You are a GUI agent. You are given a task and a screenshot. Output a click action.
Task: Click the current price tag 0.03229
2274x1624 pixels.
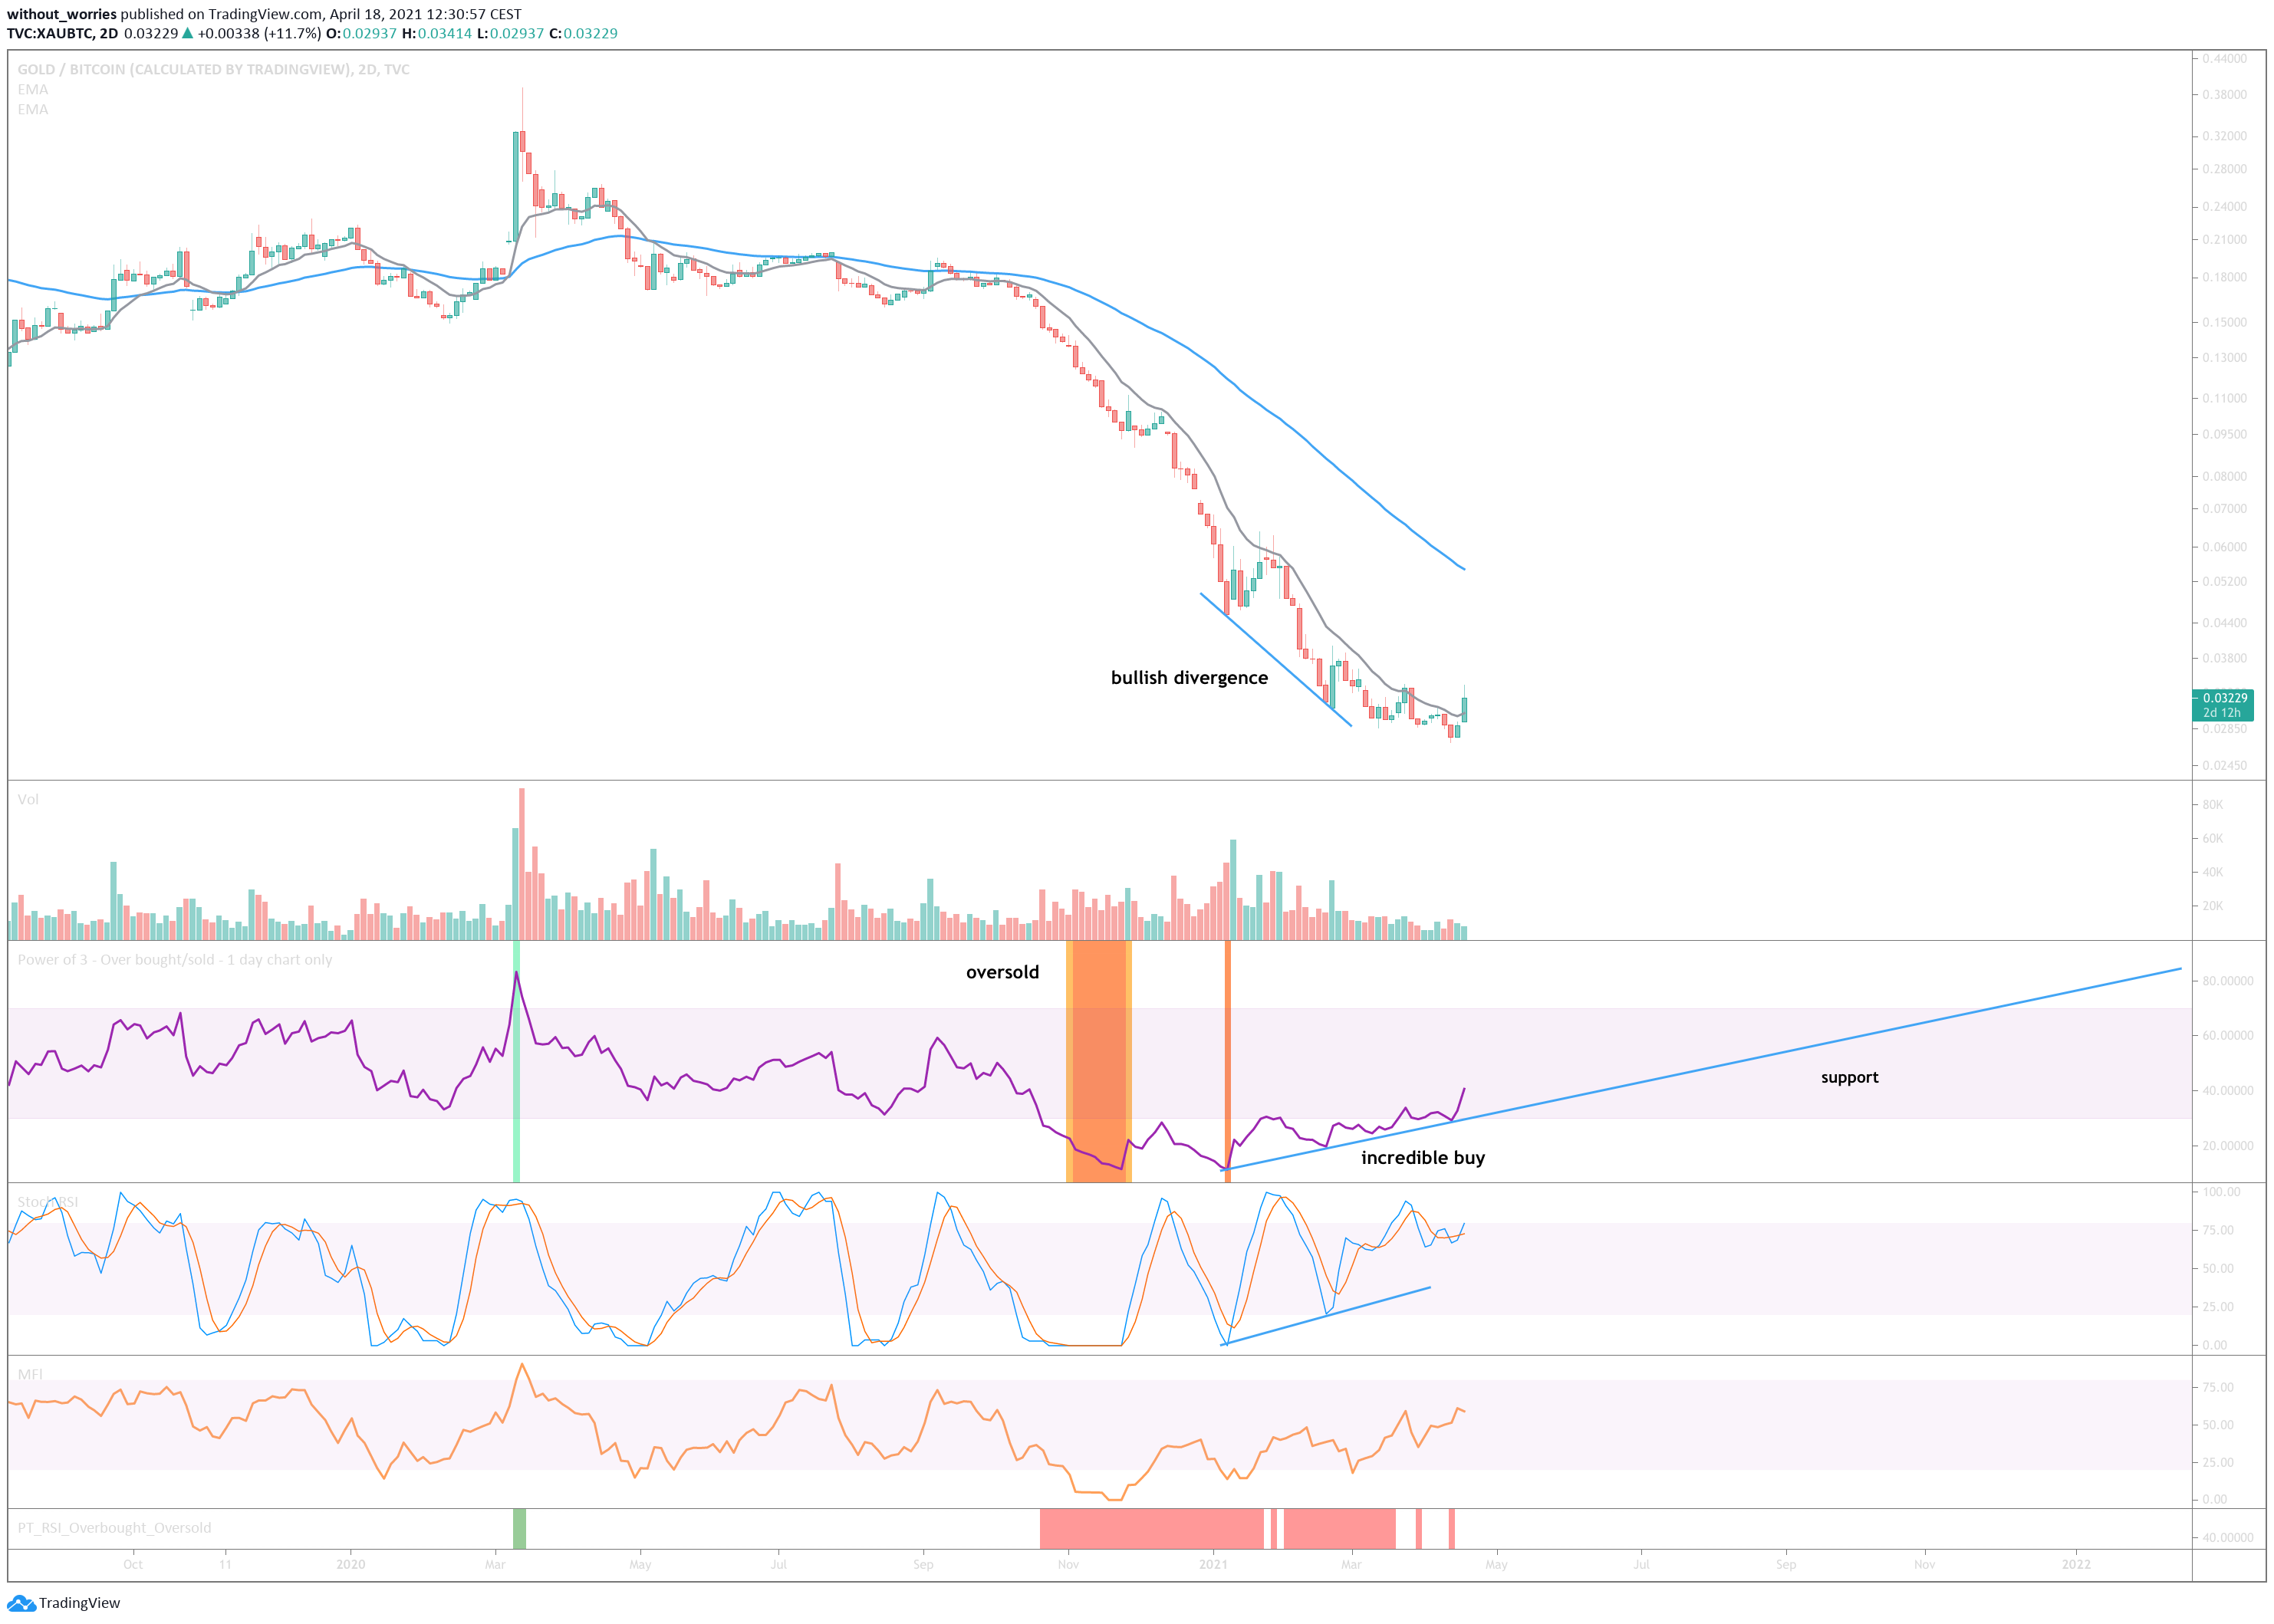[2222, 705]
